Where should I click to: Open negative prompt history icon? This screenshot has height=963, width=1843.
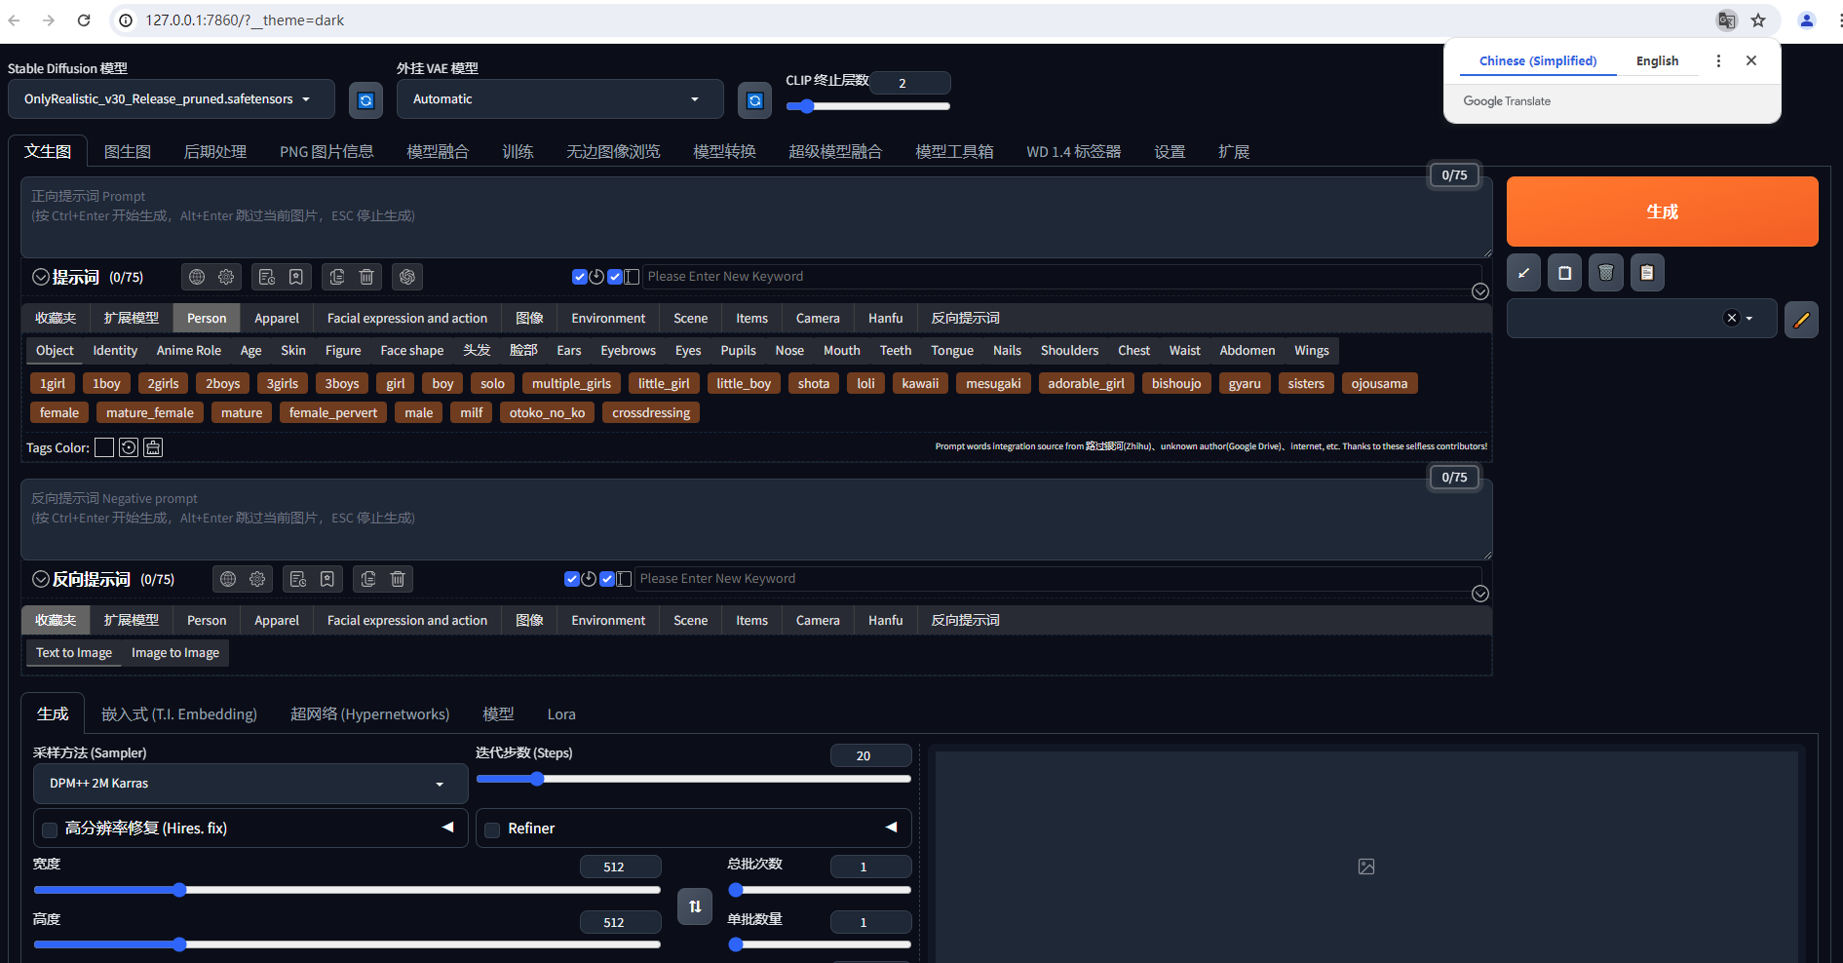298,579
